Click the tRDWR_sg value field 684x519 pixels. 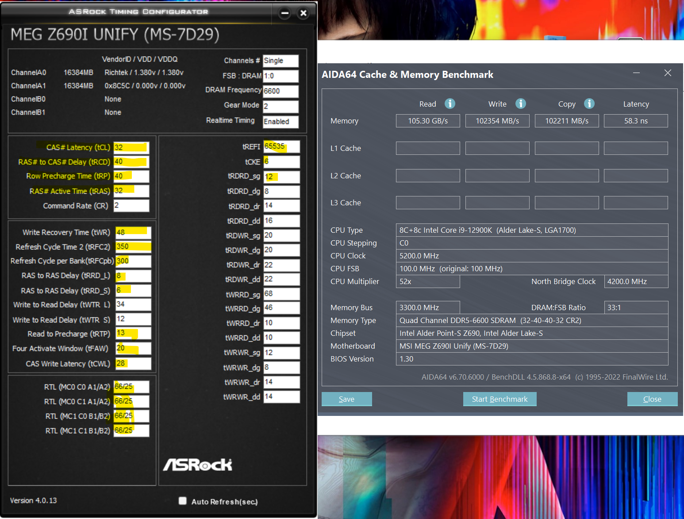coord(281,236)
